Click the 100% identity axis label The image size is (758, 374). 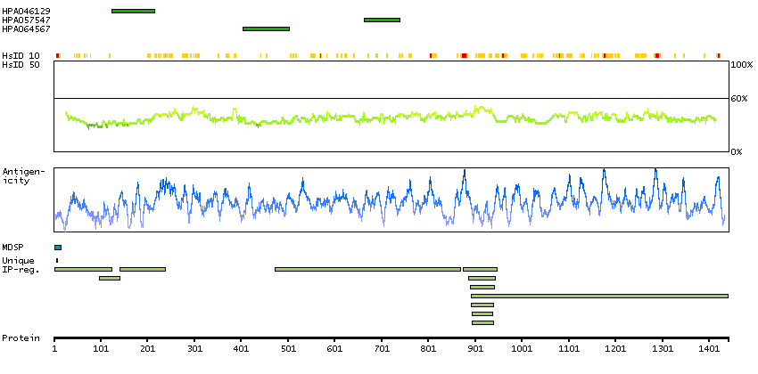tap(741, 66)
